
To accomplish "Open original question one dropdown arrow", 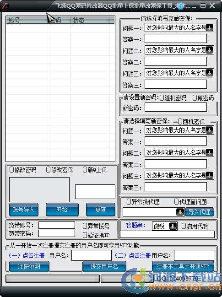I will click(210, 27).
